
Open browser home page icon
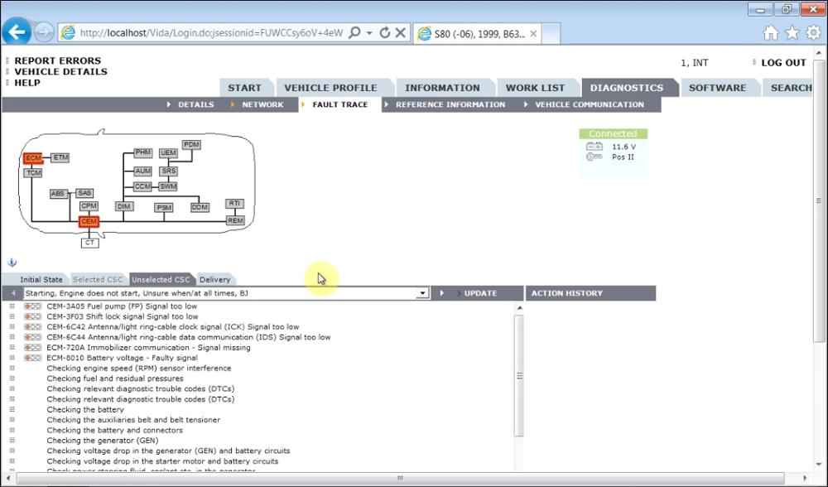pos(770,33)
